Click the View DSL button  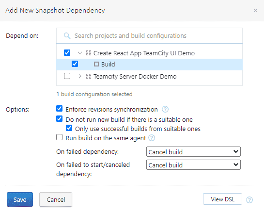(x=222, y=199)
